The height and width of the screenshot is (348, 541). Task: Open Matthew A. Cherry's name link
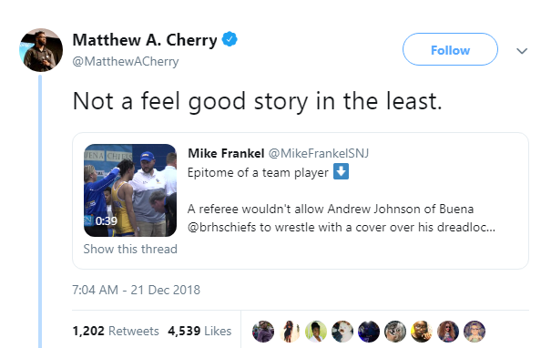point(145,40)
